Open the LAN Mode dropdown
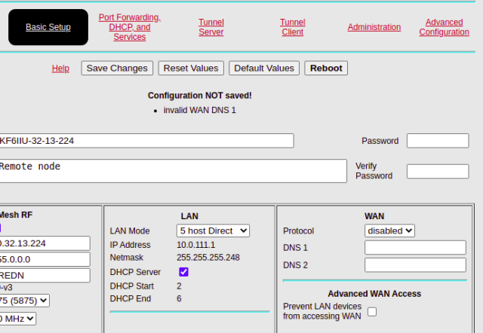Viewport: 483px width, 333px height. [213, 231]
